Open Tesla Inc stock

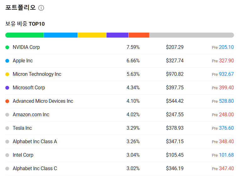(22, 128)
